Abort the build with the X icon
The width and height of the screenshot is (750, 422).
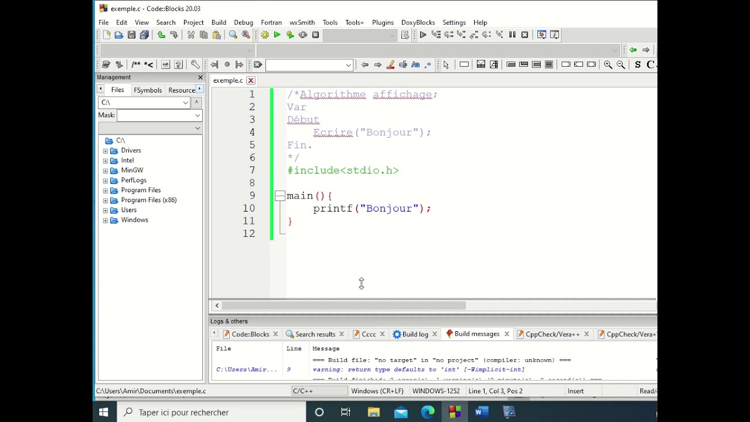point(316,35)
